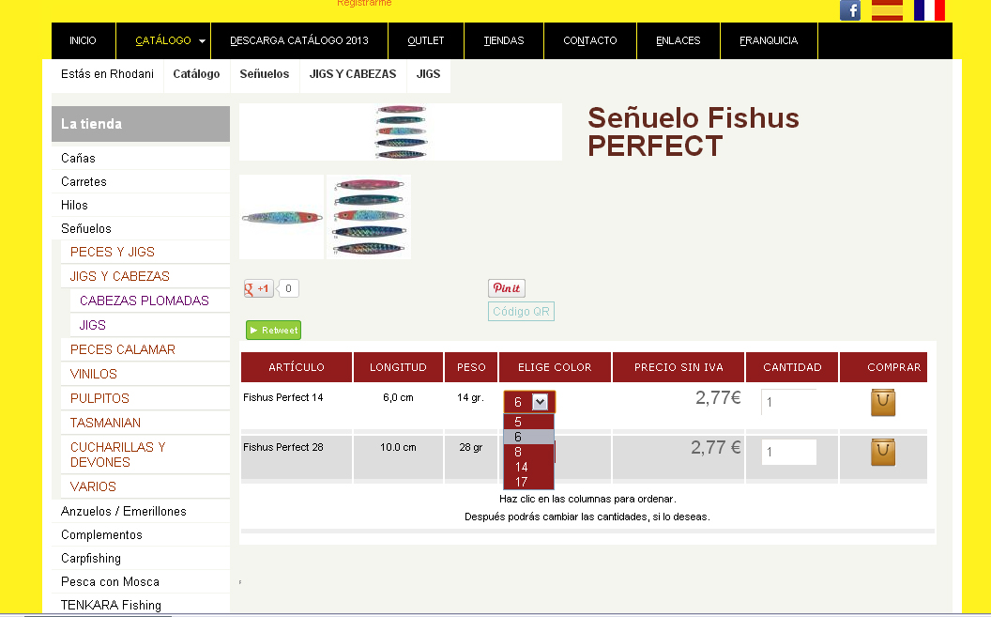The width and height of the screenshot is (991, 617).
Task: Toggle the color dropdown arrow for Fishus Perfect 14
Action: [540, 402]
